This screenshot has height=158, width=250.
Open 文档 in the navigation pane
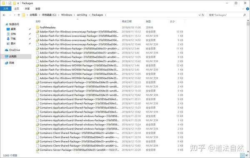[13, 34]
